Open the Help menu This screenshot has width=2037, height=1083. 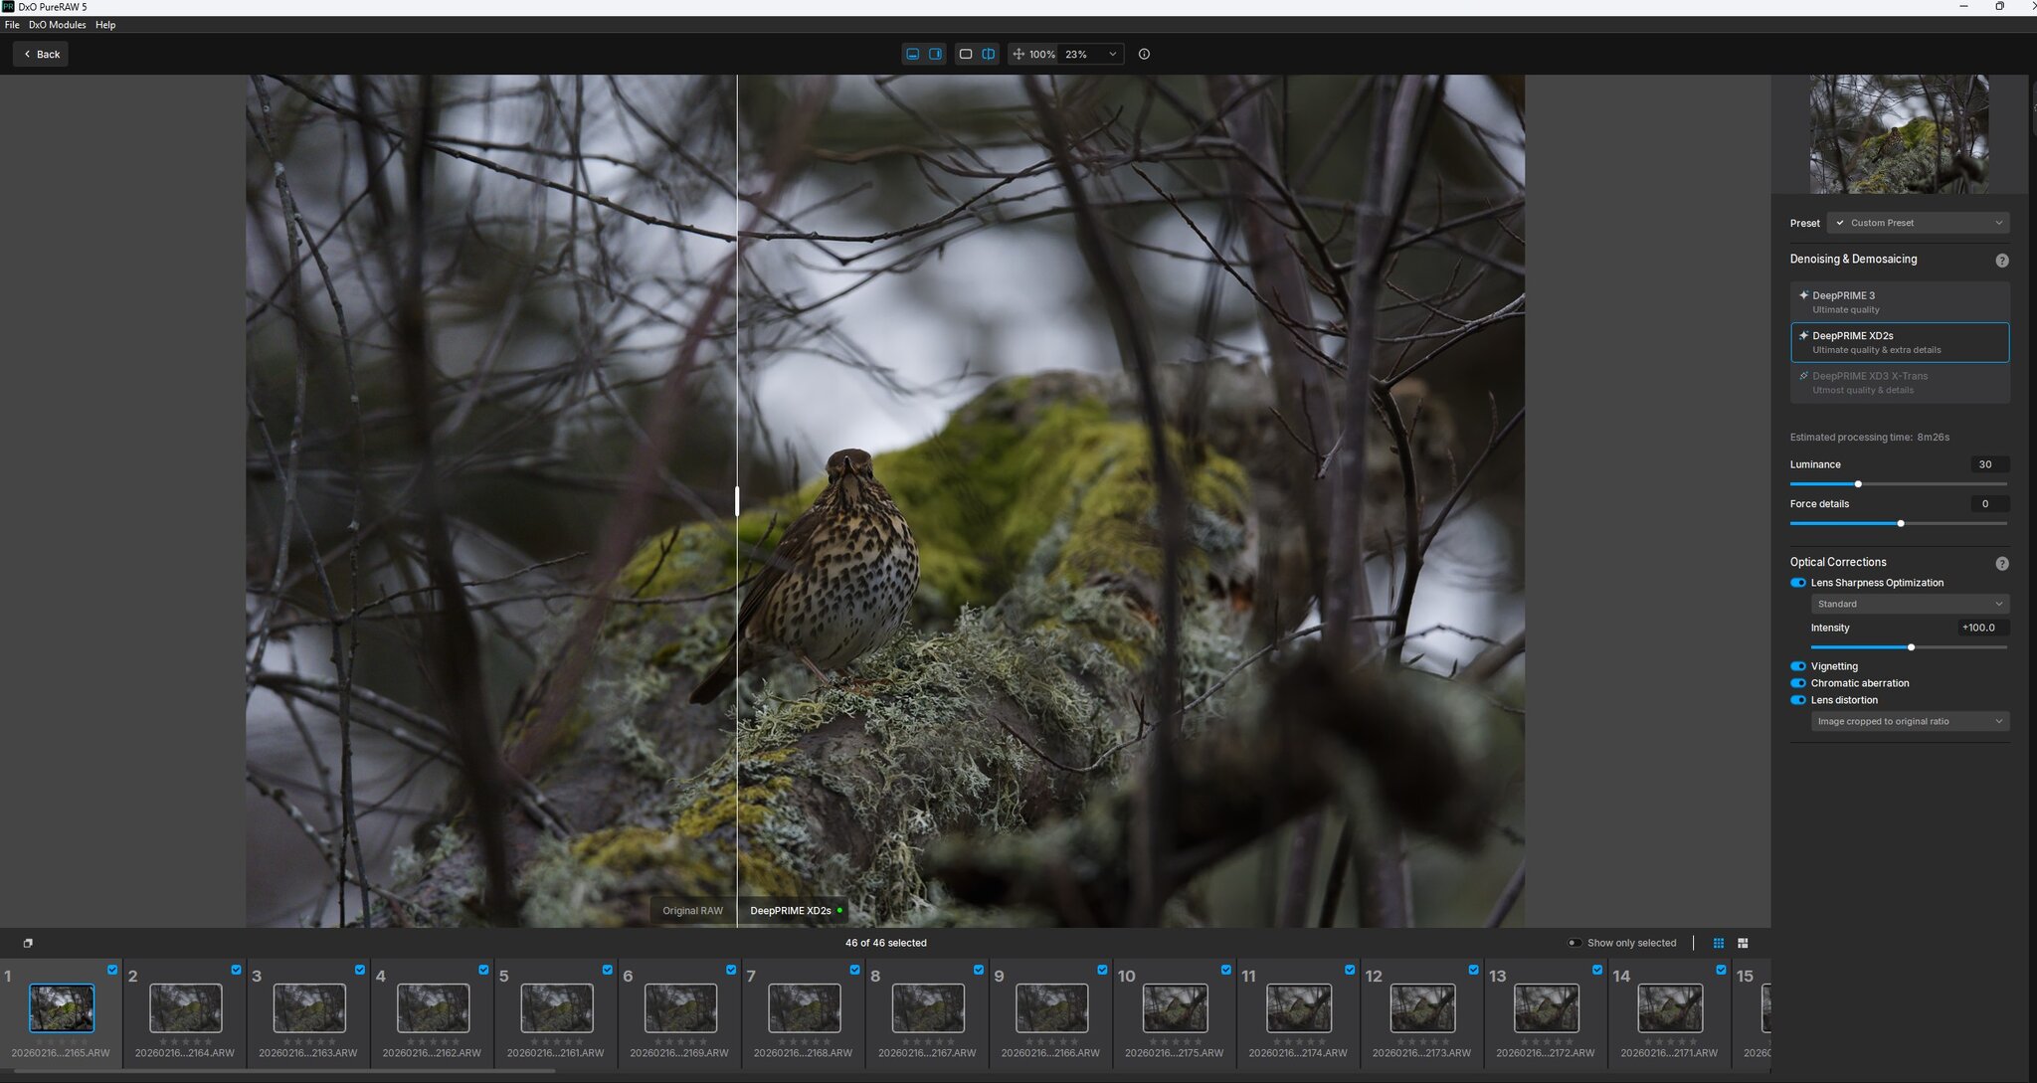pos(105,25)
